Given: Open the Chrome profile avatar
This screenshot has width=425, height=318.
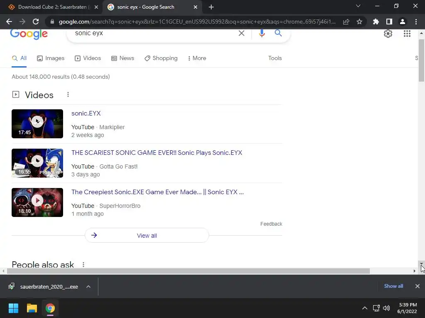Looking at the screenshot, I should tap(403, 22).
